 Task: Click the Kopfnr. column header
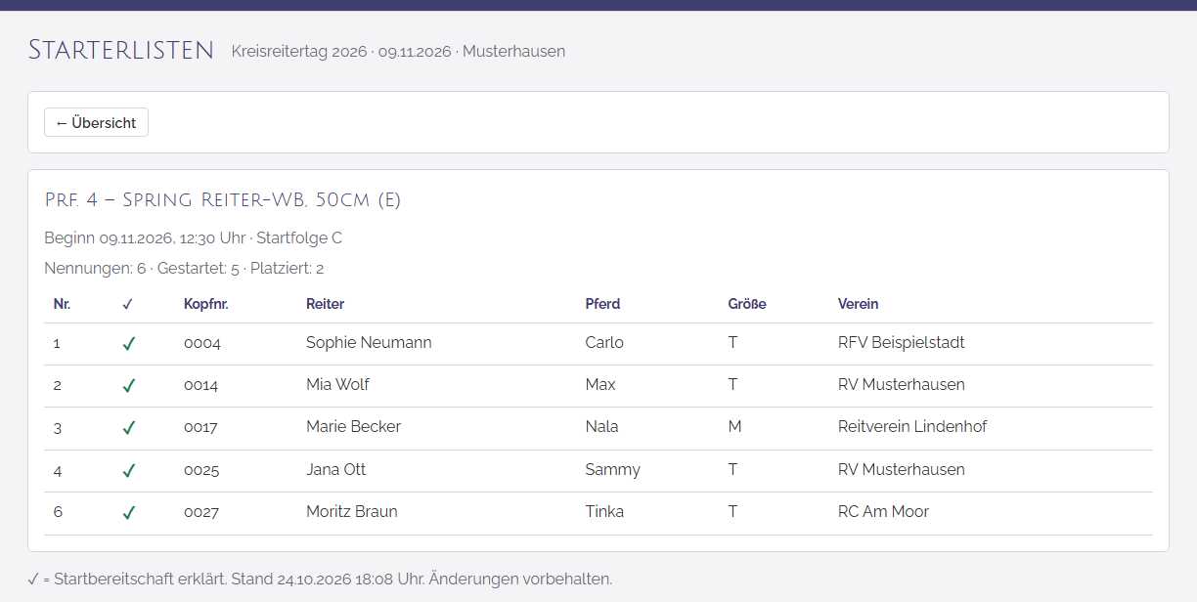206,304
